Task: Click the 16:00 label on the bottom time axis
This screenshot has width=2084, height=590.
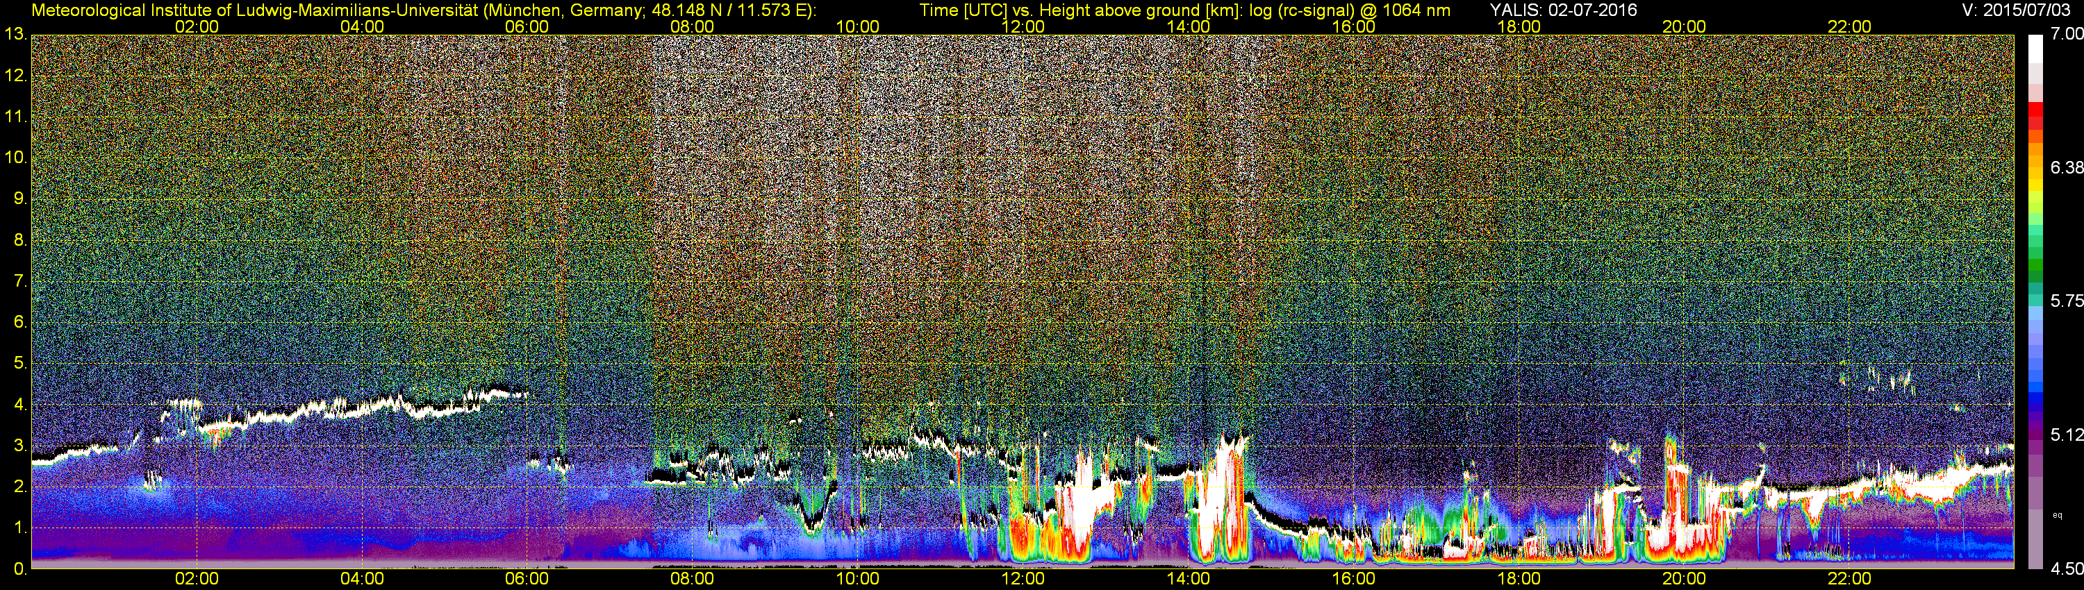Action: point(1353,579)
